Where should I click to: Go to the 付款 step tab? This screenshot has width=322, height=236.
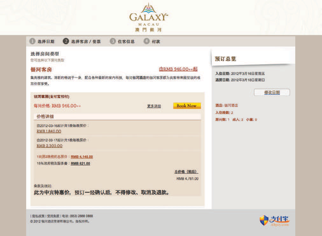pyautogui.click(x=156, y=41)
